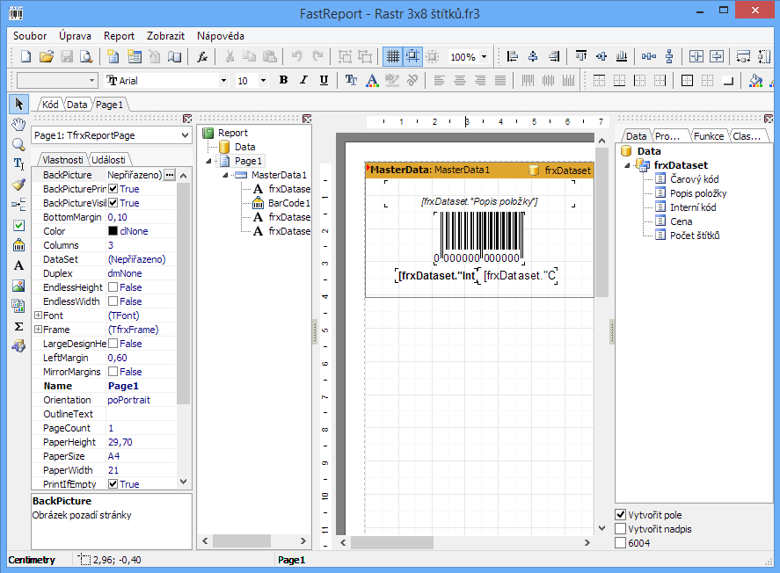Insert a checkbox object from the side toolbar
780x573 pixels.
click(x=18, y=225)
